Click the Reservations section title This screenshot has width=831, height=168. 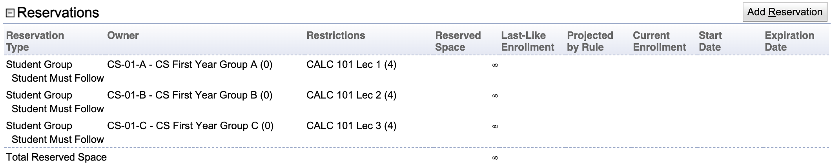pyautogui.click(x=58, y=13)
